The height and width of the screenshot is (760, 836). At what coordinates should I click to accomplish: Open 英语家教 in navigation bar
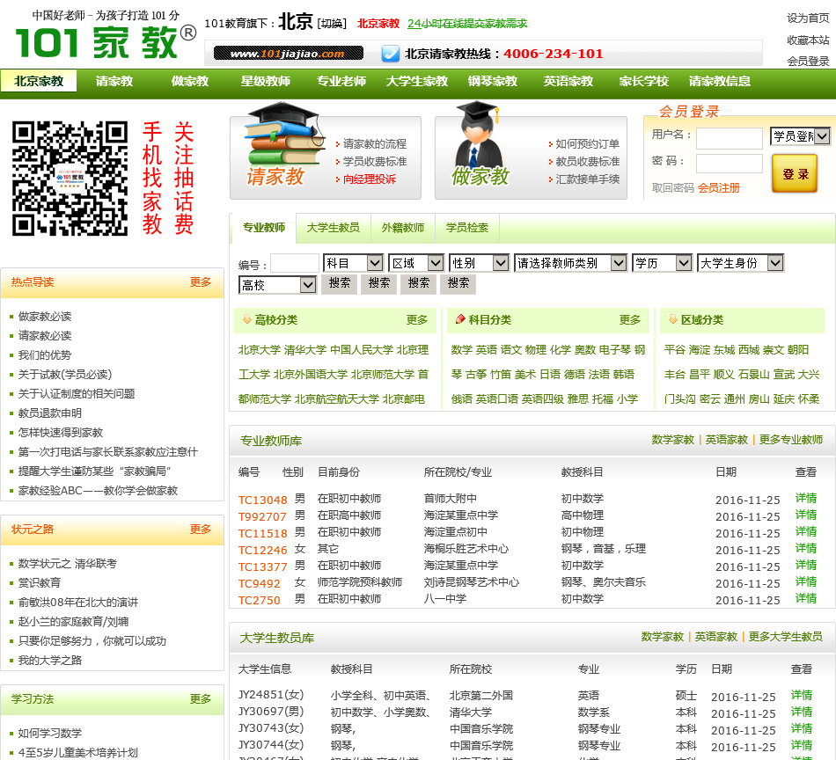(x=568, y=81)
